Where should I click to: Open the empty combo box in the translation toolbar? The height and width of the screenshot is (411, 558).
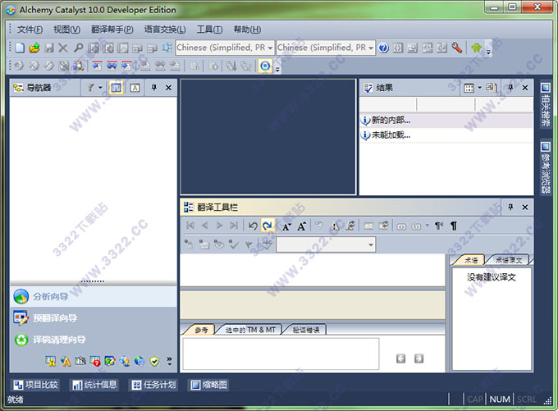(x=370, y=244)
